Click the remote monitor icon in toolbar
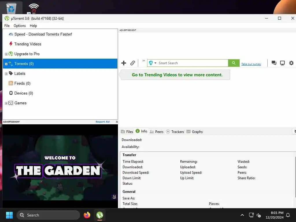The height and width of the screenshot is (222, 296). point(282,63)
